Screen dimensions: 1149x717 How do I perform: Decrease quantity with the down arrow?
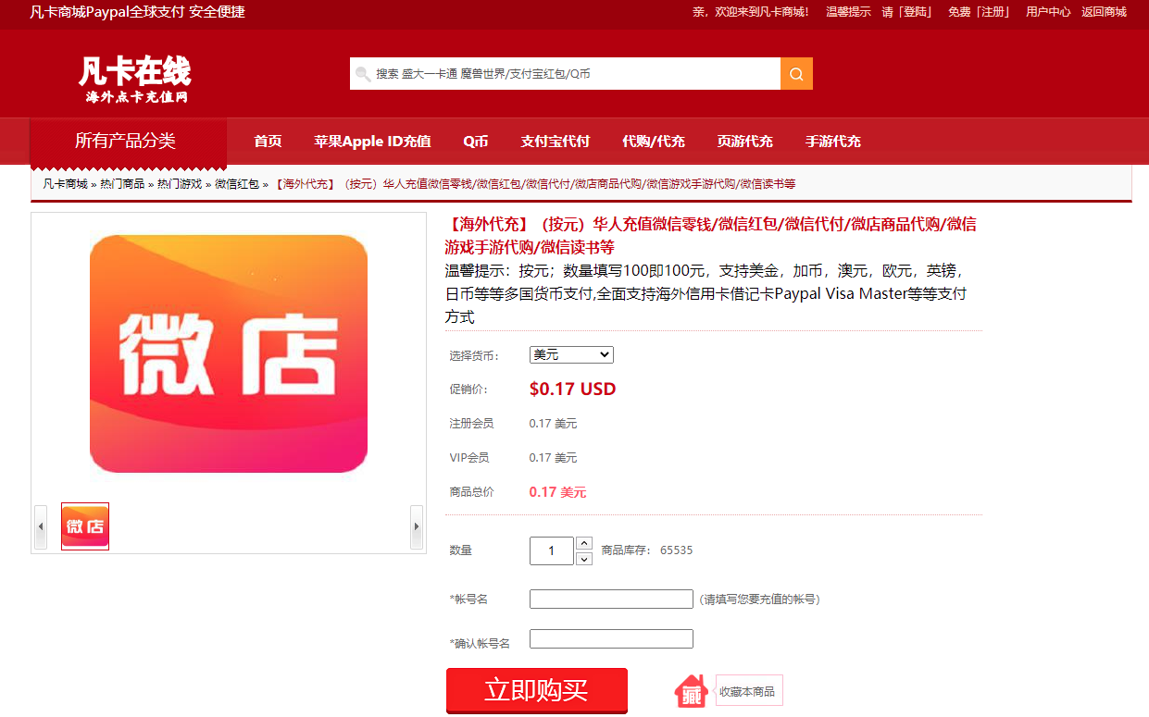point(584,559)
